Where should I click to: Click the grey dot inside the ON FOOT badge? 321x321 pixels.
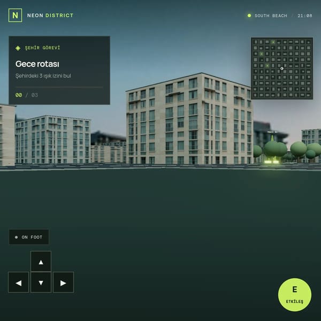pyautogui.click(x=17, y=237)
